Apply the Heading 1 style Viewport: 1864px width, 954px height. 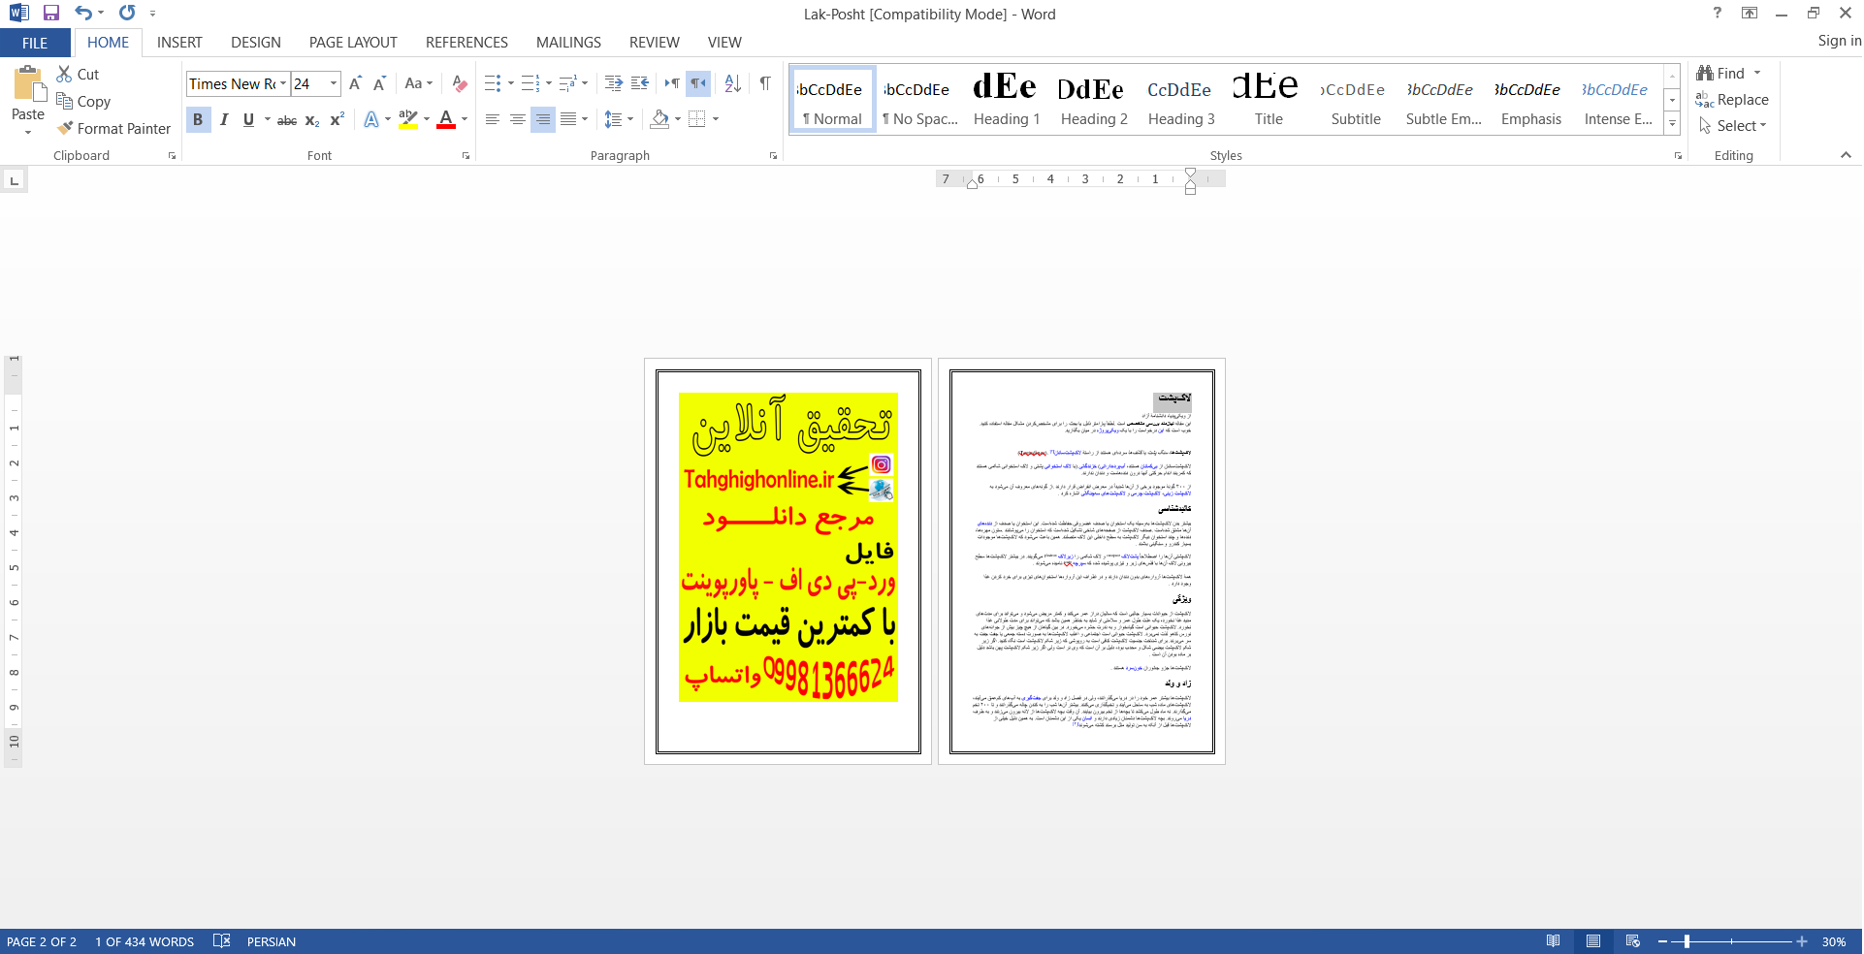1007,98
